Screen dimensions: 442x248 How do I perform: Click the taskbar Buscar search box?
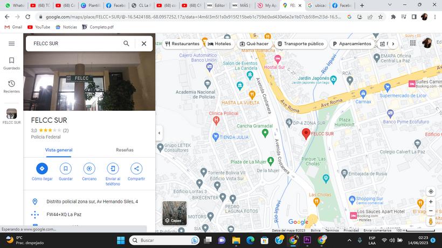point(164,240)
